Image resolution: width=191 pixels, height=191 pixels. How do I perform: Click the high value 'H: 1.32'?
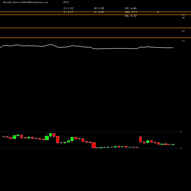(x=99, y=8)
